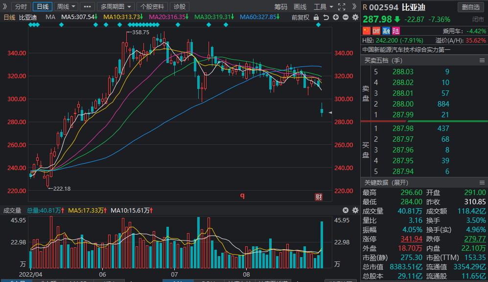This screenshot has height=282, width=488.
Task: Click the 市盈(TTM) 153.35 value
Action: 475,258
